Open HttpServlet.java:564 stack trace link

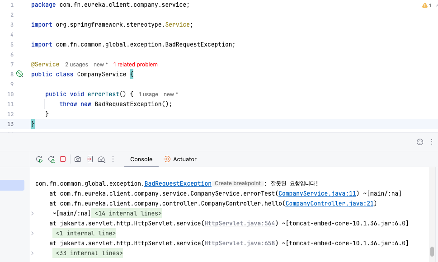[240, 223]
